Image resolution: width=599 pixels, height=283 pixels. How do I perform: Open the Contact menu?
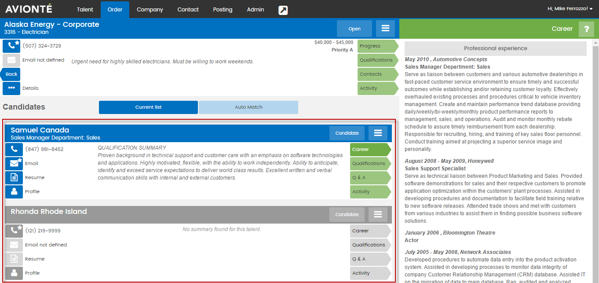pyautogui.click(x=188, y=10)
